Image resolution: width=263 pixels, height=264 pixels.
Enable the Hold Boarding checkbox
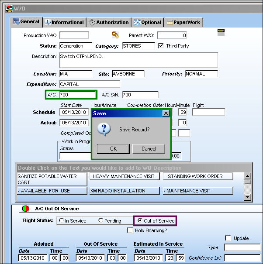[x=130, y=230]
